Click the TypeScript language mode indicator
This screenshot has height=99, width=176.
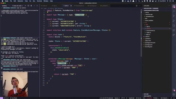pyautogui.click(x=131, y=98)
